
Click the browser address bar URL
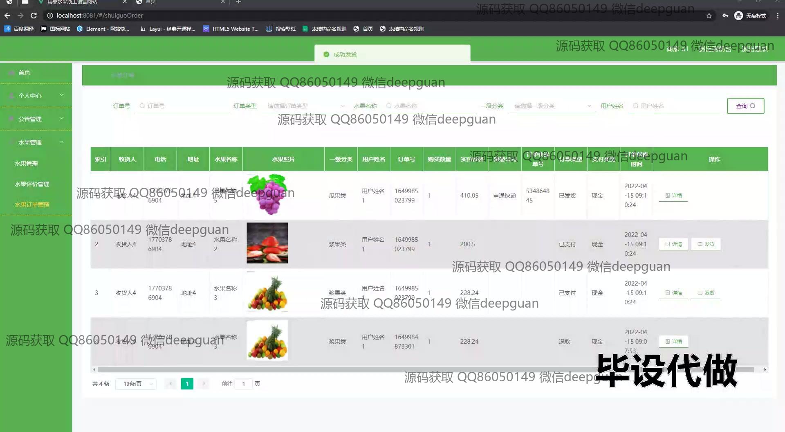tap(100, 16)
